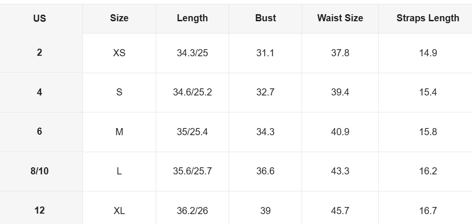Select bust measurement 31.1
This screenshot has height=224, width=472.
pos(265,53)
